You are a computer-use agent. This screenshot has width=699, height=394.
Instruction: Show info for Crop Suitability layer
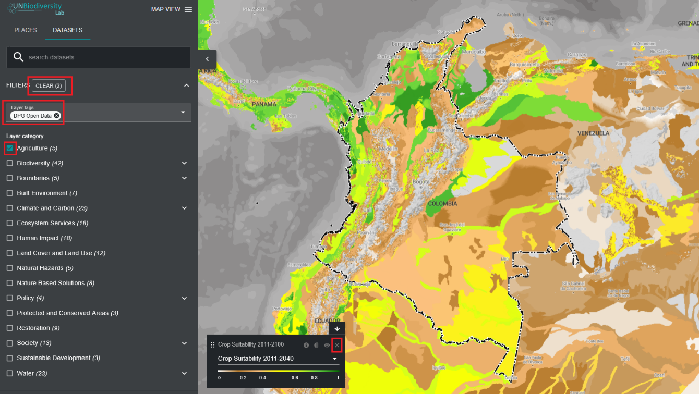point(306,345)
